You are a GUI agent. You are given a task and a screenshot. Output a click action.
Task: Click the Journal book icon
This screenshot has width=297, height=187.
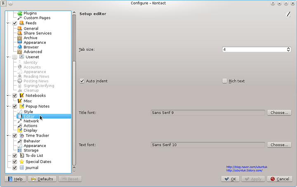22,168
